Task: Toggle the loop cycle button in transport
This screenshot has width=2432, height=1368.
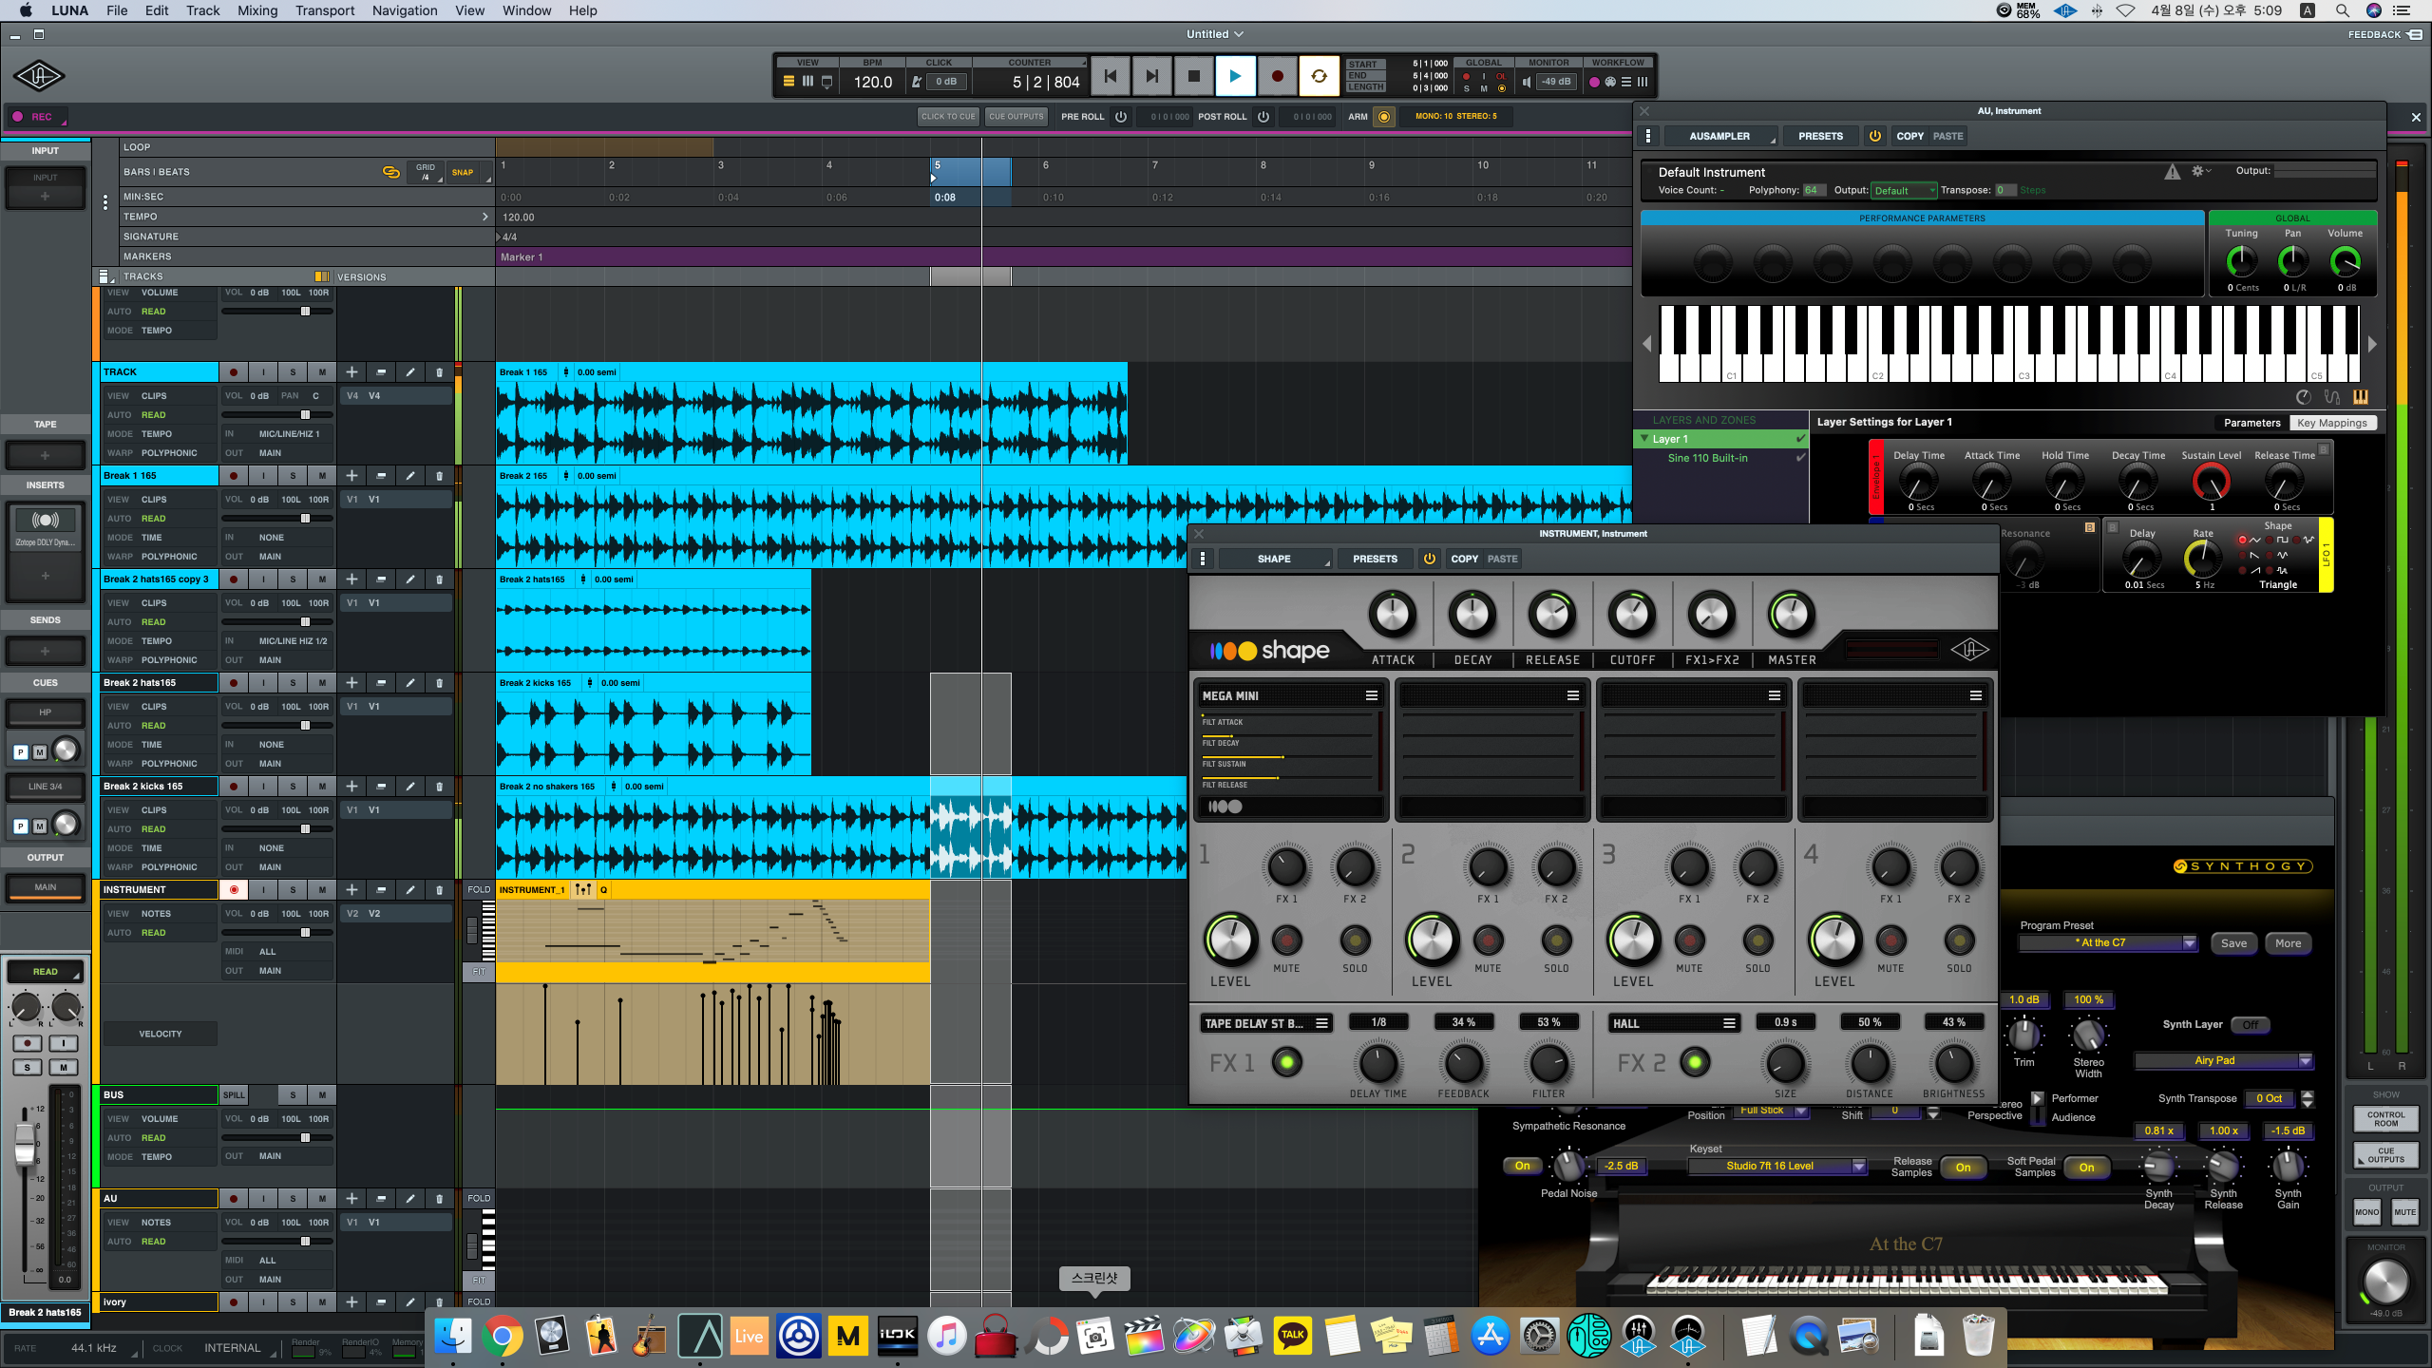Action: pyautogui.click(x=1319, y=76)
